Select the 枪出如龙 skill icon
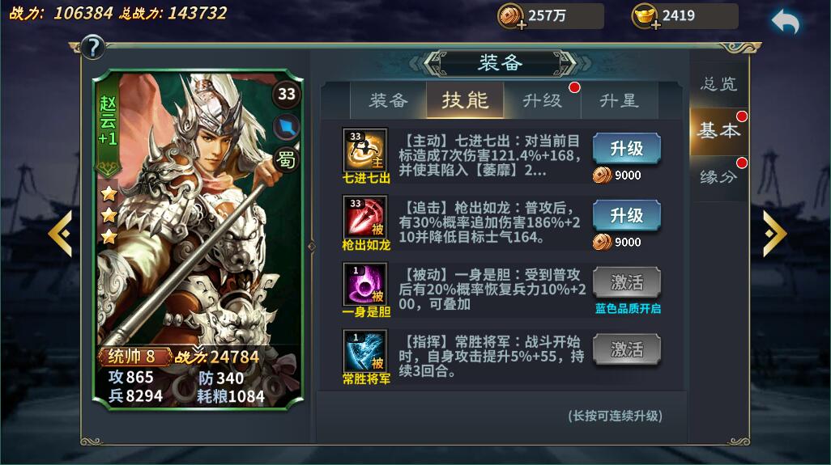 (364, 217)
